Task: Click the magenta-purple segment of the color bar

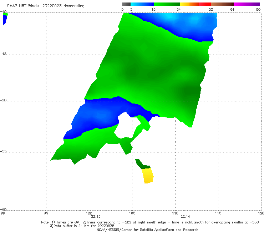Action: (x=247, y=4)
